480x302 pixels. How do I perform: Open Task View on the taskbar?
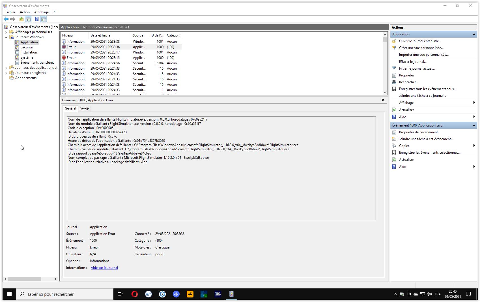pos(120,294)
